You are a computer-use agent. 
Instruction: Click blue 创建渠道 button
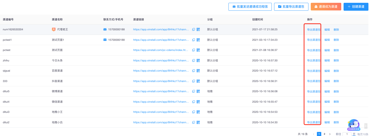point(356,7)
